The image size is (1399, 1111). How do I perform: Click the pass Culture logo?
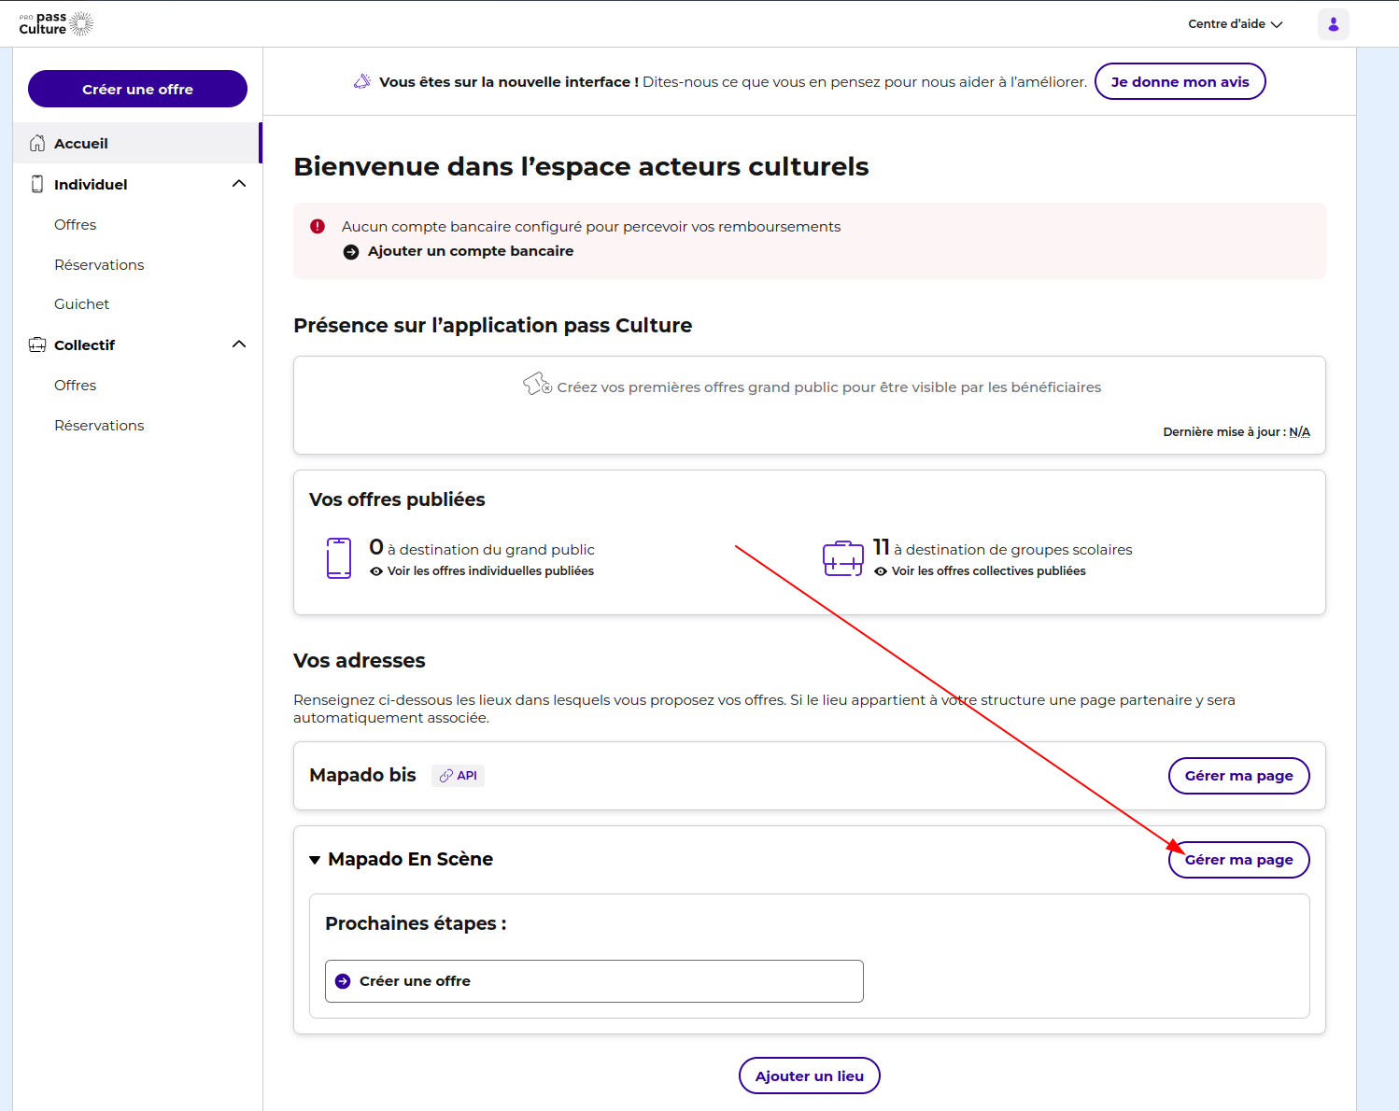tap(56, 23)
